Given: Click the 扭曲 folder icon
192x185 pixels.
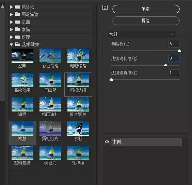Looking at the screenshot, I should 18,22.
